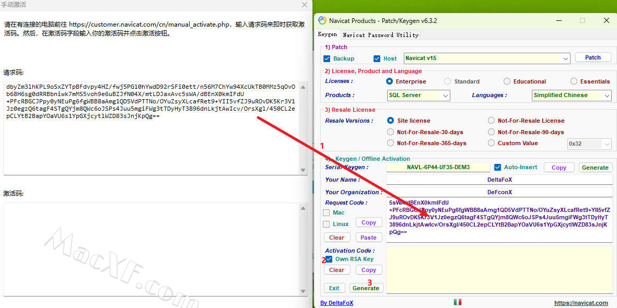Viewport: 617px width, 308px height.
Task: Choose the Not-For-Resale-30-days option
Action: [x=390, y=132]
